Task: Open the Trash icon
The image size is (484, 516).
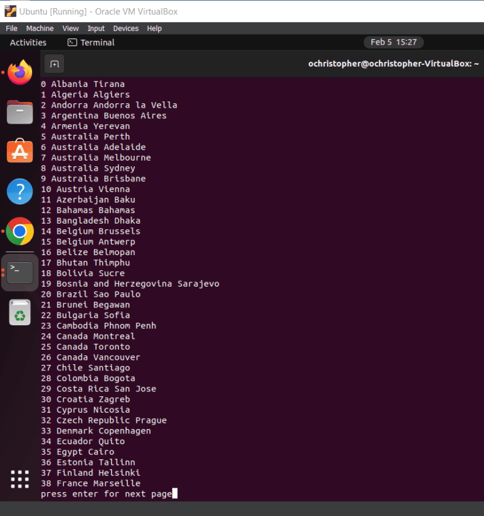Action: 20,312
